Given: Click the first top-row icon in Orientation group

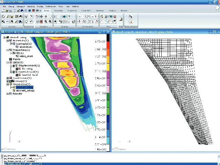Looking at the screenshot, I should 79,16.
